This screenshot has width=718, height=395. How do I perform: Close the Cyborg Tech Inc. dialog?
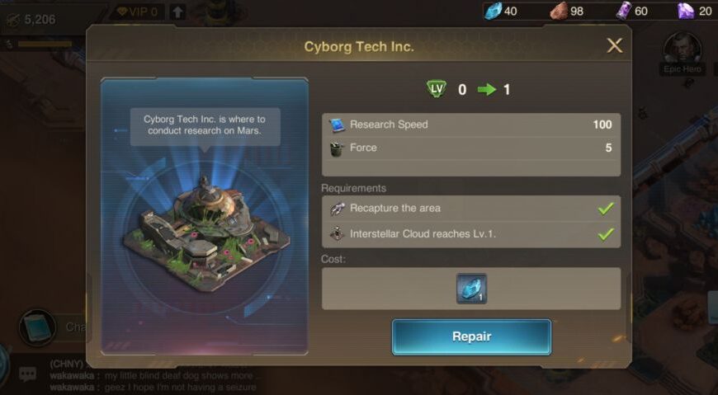coord(614,45)
